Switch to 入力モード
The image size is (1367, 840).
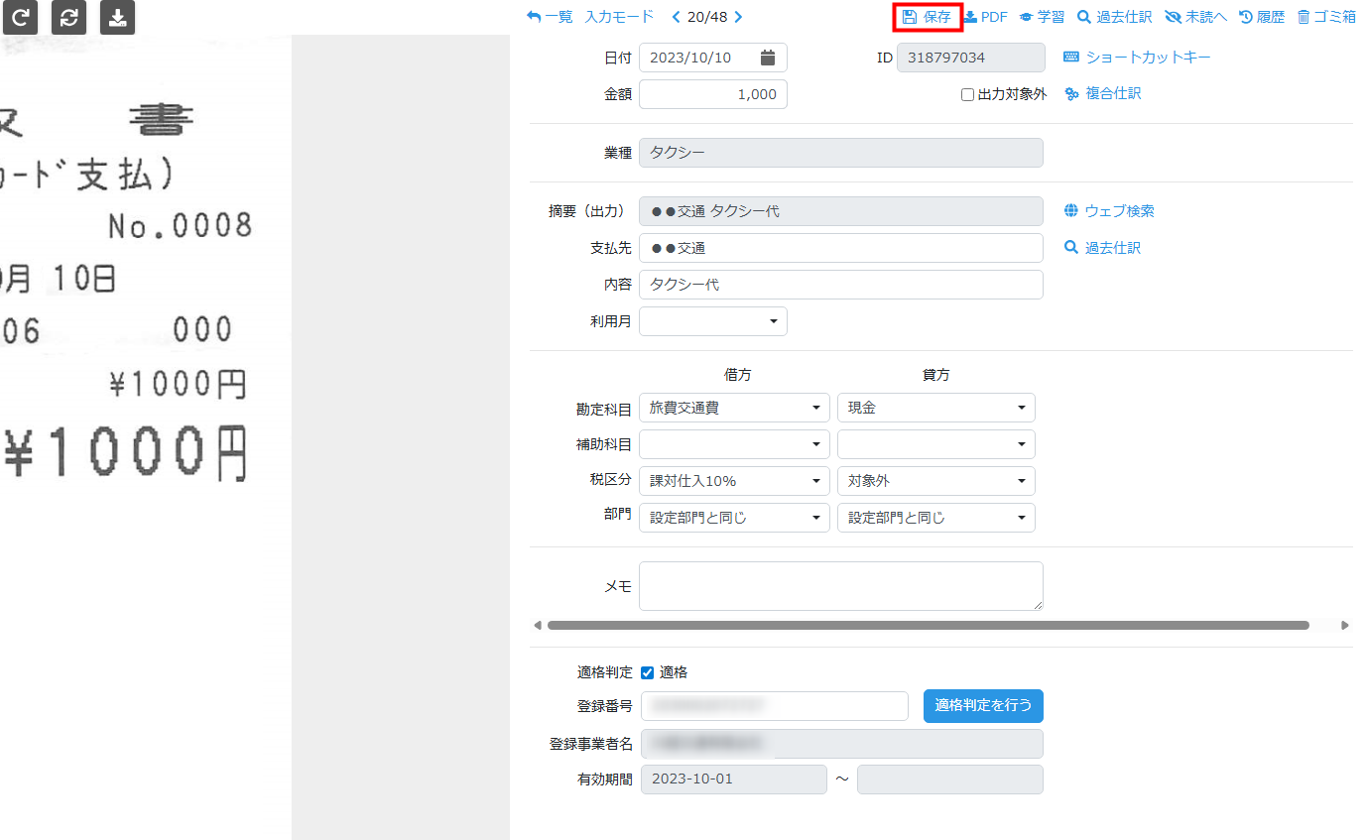tap(619, 17)
